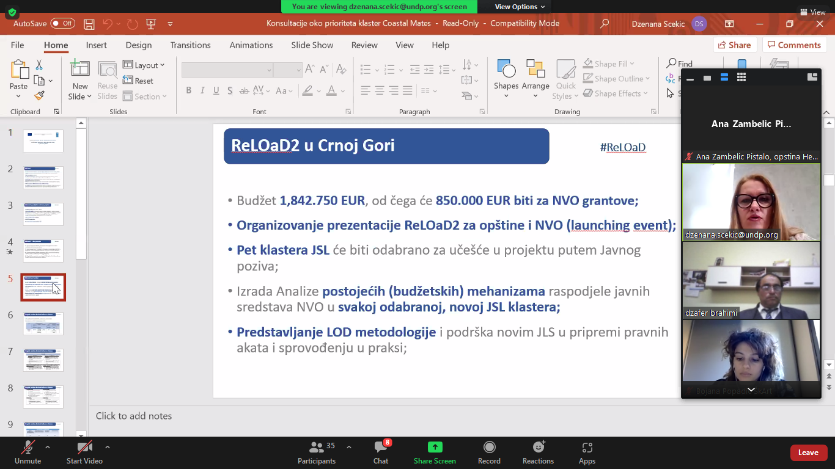Click Justify text alignment icon
The height and width of the screenshot is (469, 835).
click(x=408, y=90)
